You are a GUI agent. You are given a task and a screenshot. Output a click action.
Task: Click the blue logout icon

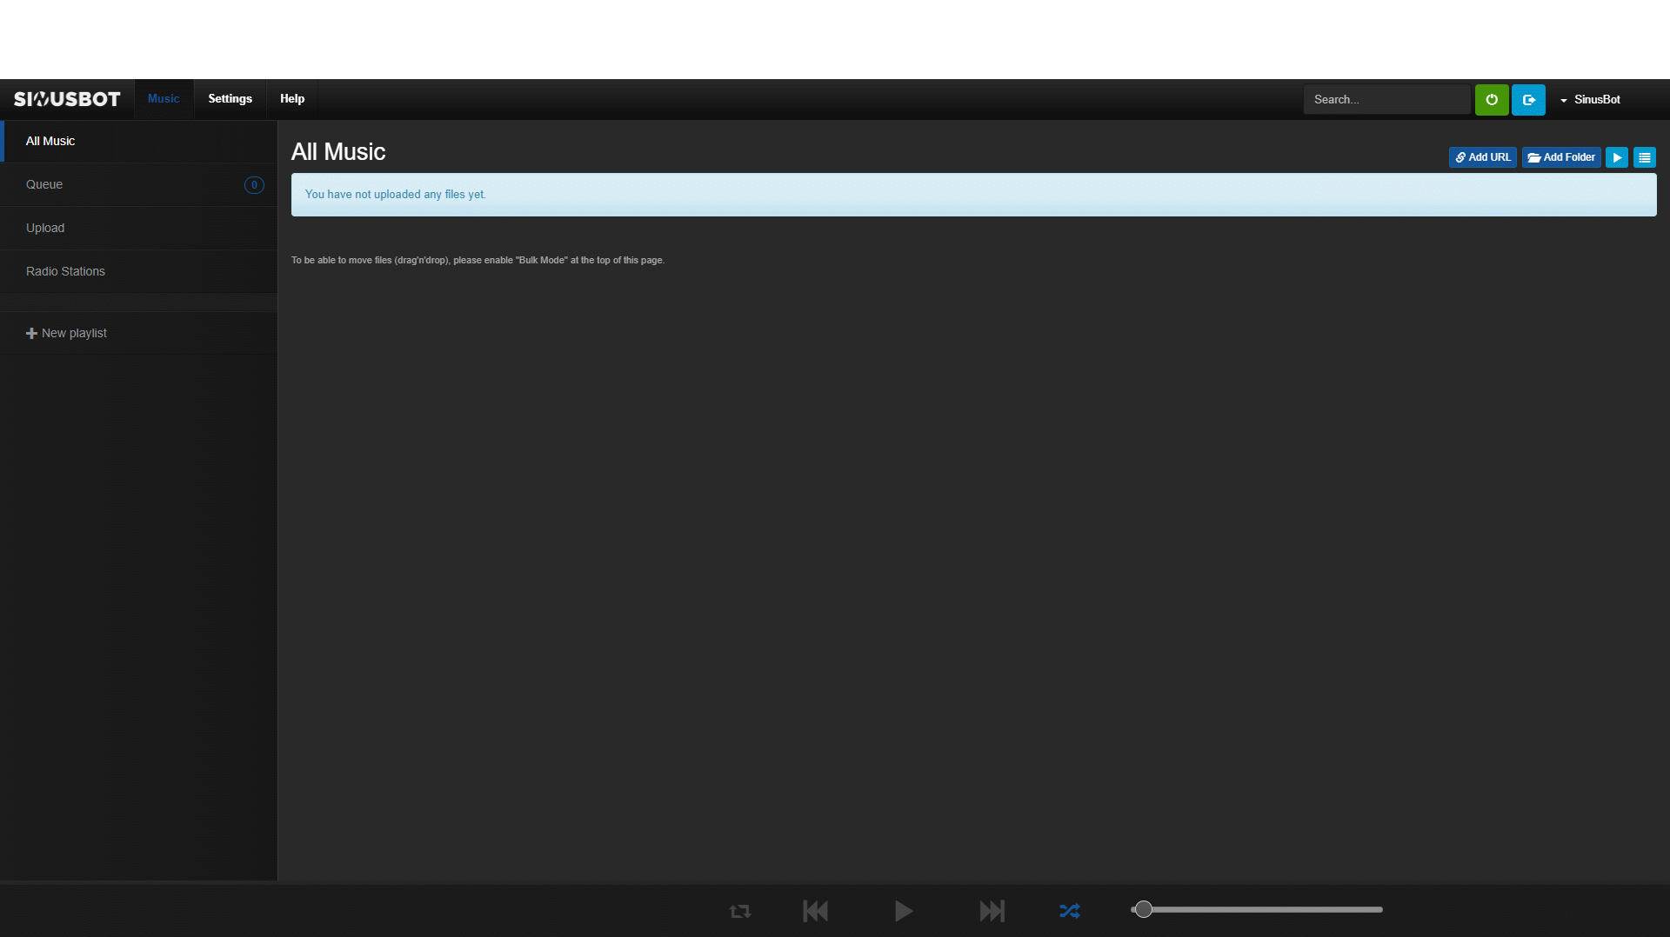click(1528, 100)
